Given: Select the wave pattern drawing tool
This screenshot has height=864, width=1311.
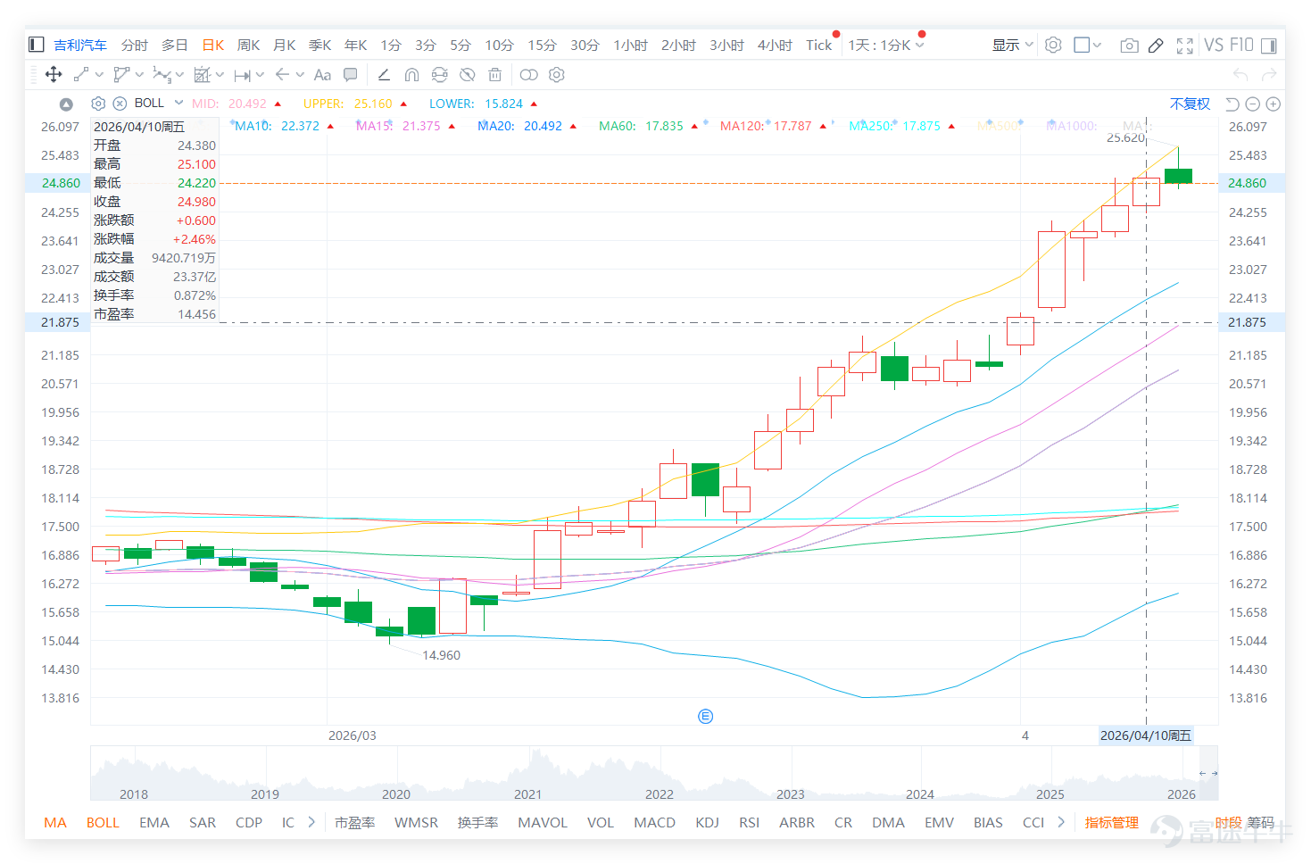Looking at the screenshot, I should [x=162, y=75].
